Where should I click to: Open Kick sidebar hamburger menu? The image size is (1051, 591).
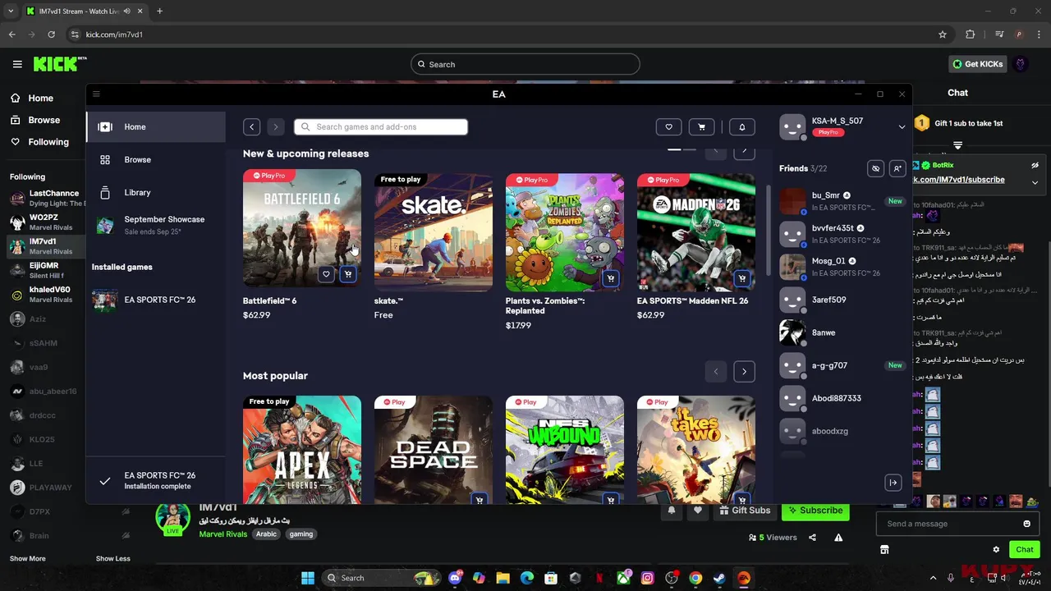[x=17, y=64]
